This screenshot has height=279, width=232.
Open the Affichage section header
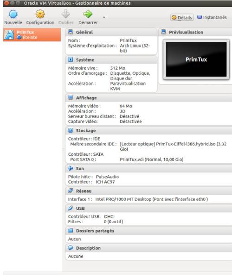coord(149,98)
